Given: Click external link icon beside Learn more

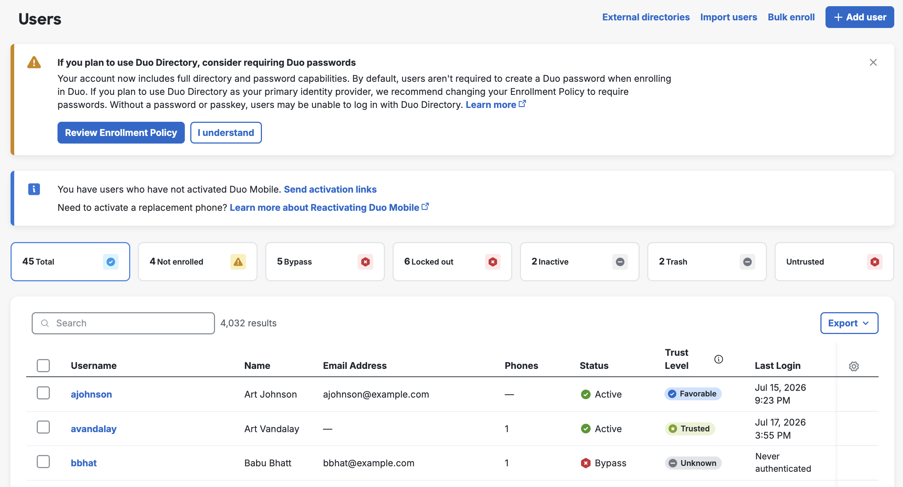Looking at the screenshot, I should tap(522, 104).
